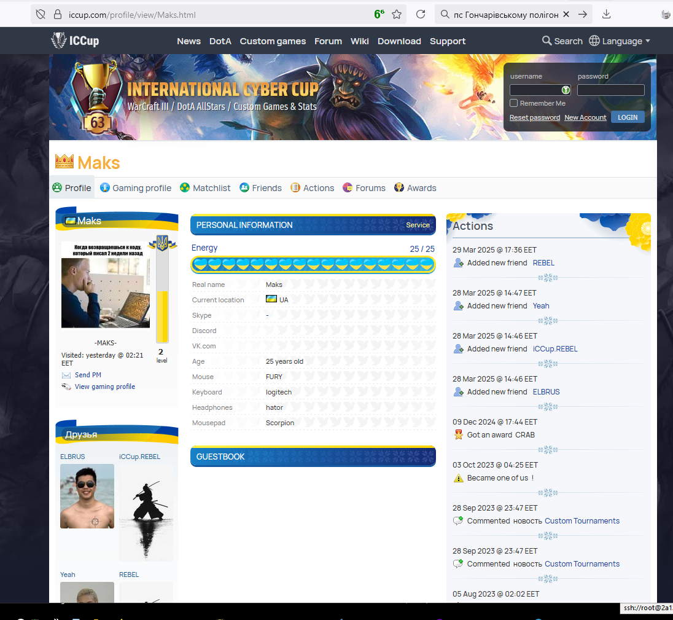
Task: Click the crown icon next to Maks
Action: tap(64, 162)
